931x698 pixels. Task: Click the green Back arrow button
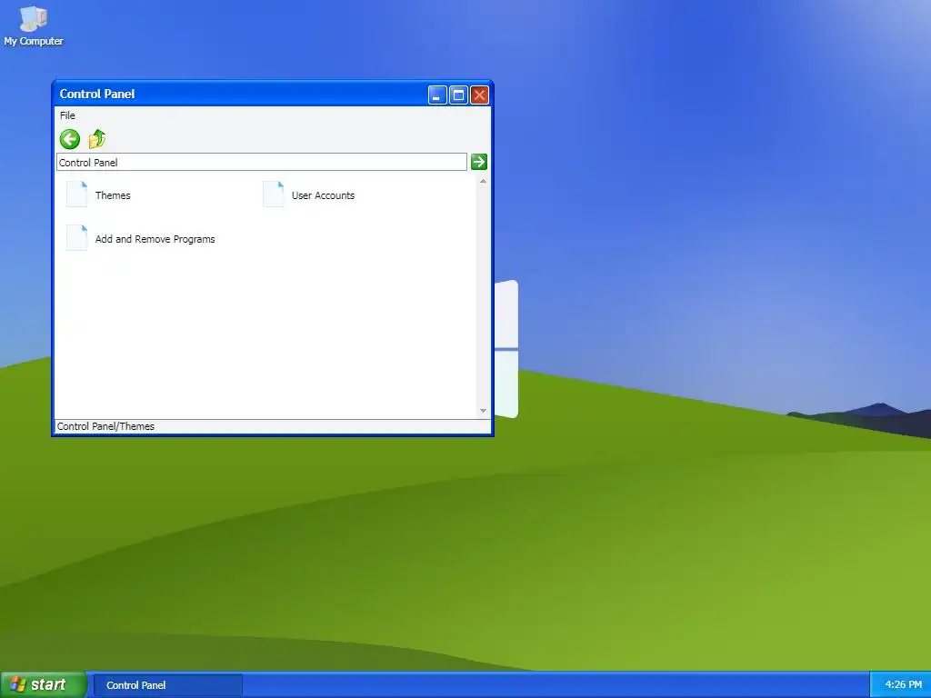tap(70, 139)
